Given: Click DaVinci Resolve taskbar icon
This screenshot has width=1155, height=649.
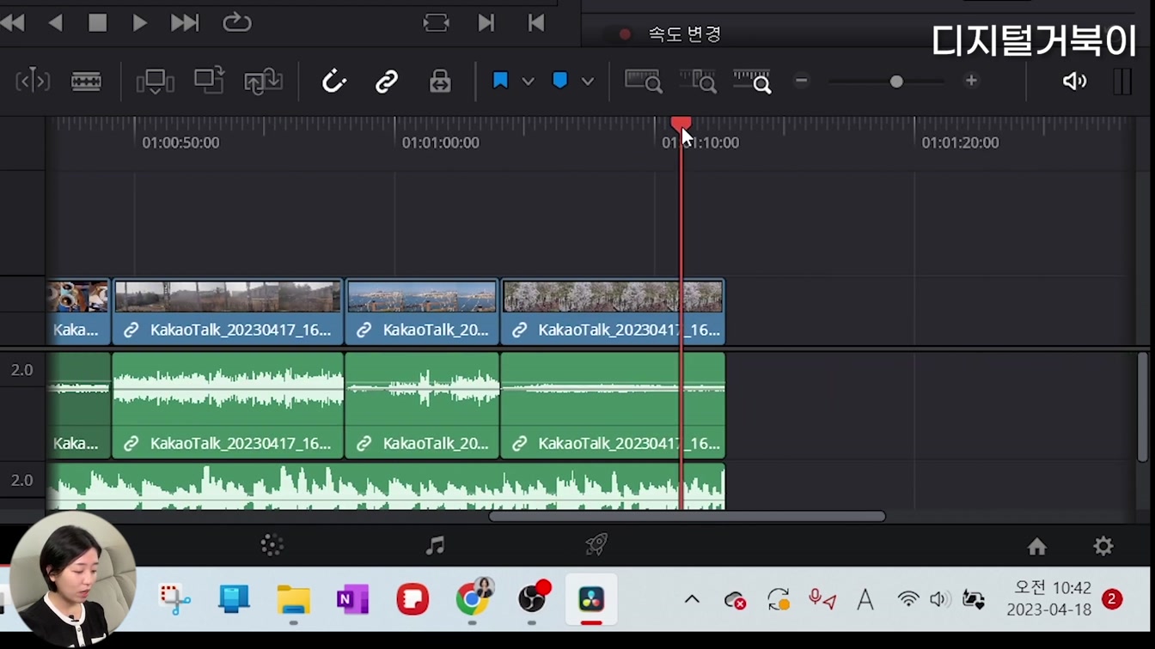Looking at the screenshot, I should (591, 599).
